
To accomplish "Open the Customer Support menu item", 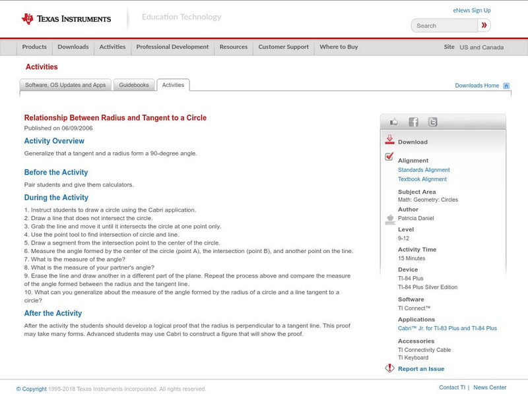I will [283, 47].
